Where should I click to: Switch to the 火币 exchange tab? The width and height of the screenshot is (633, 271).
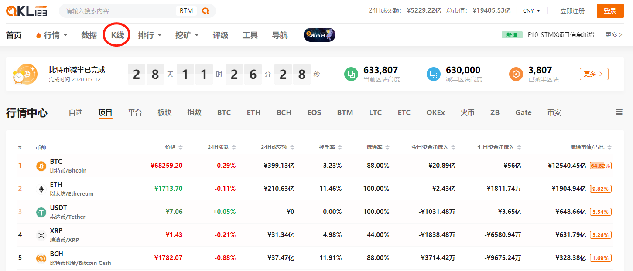[468, 112]
